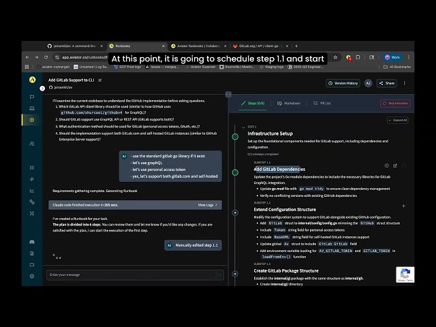Image resolution: width=436 pixels, height=327 pixels.
Task: Click the Expand All dropdown button
Action: 398,120
